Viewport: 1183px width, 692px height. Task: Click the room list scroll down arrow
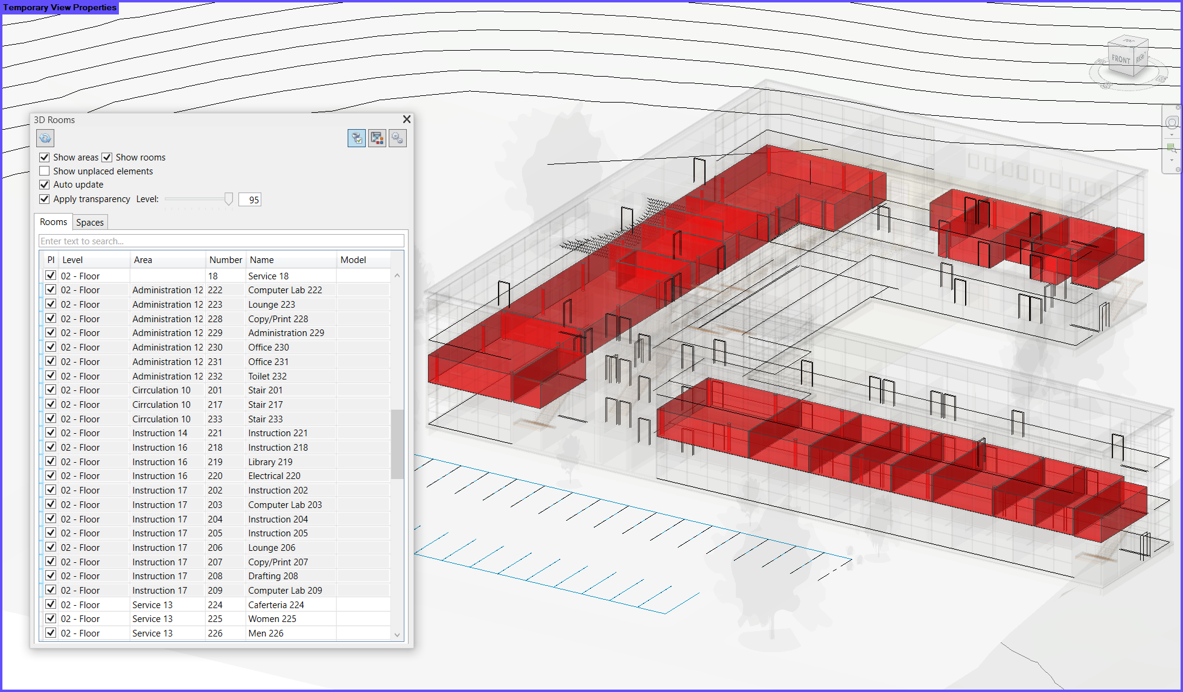point(397,634)
